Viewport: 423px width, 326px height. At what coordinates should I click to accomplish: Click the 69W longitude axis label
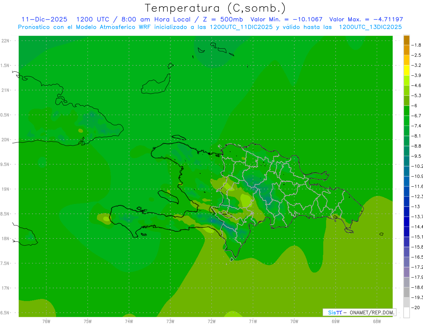[x=335, y=321]
